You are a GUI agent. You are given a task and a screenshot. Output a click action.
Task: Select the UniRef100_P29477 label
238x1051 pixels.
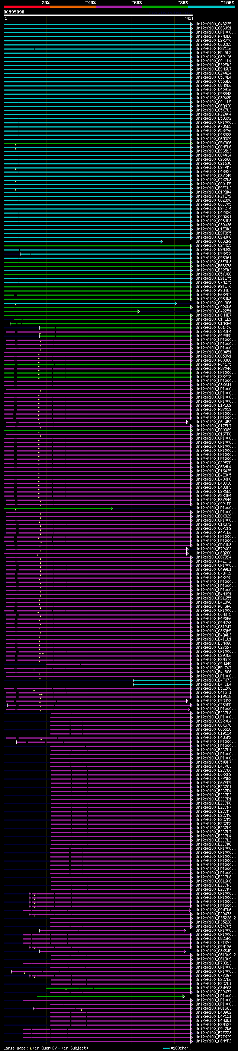213,992
